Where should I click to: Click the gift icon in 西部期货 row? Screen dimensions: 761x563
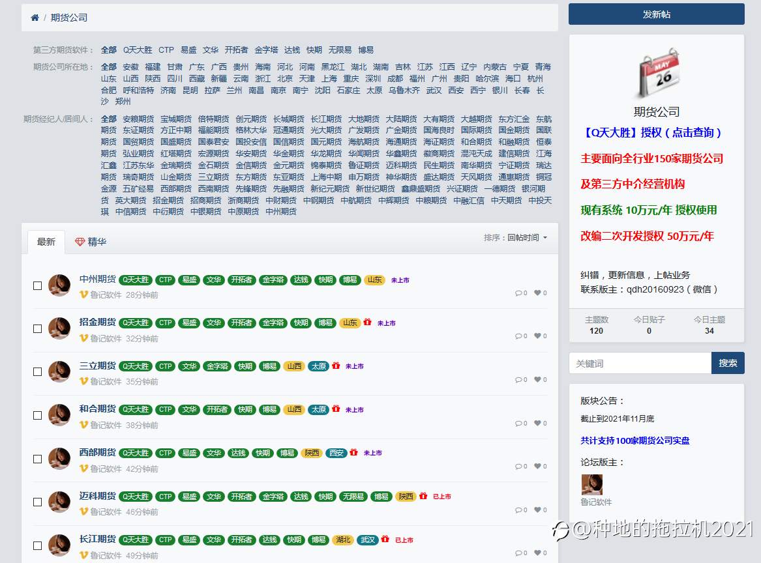pos(354,452)
